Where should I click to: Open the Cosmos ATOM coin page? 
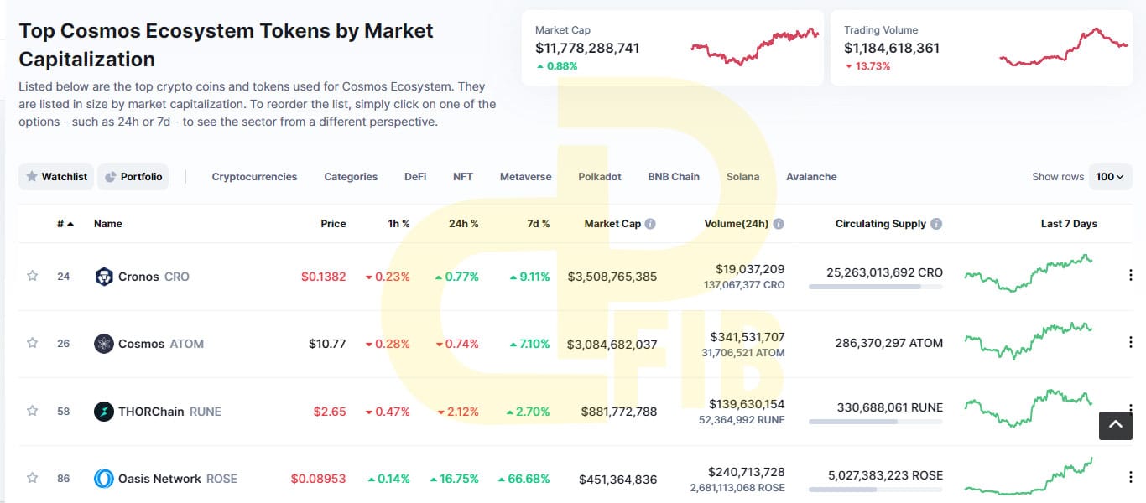(x=161, y=344)
